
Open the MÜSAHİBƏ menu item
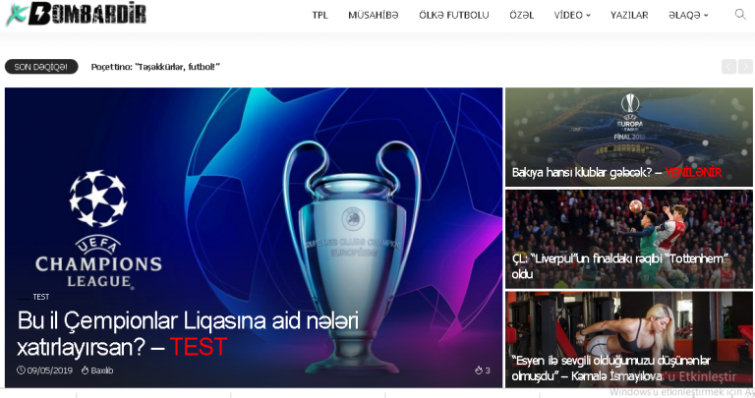point(374,15)
